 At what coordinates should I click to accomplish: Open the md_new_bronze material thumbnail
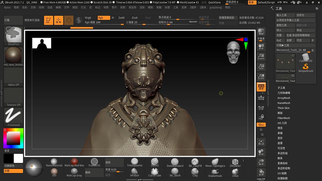pos(14,57)
